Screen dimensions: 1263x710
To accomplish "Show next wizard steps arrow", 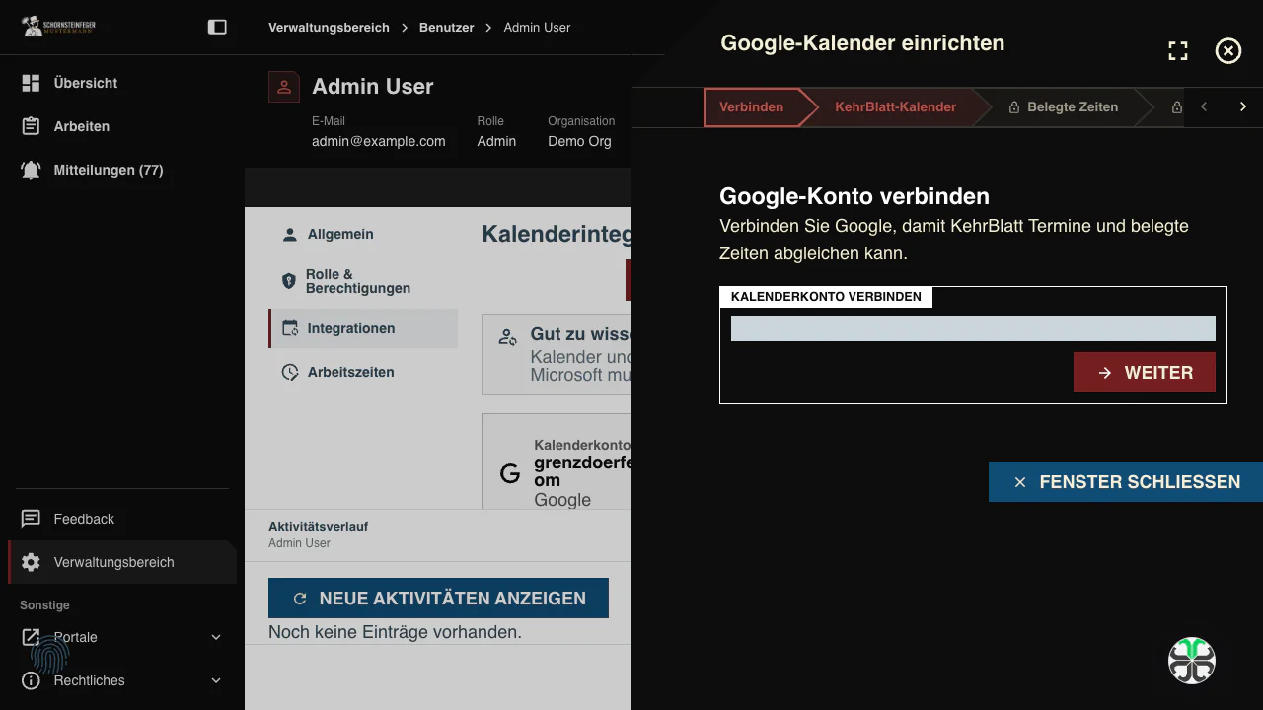I will (x=1243, y=106).
